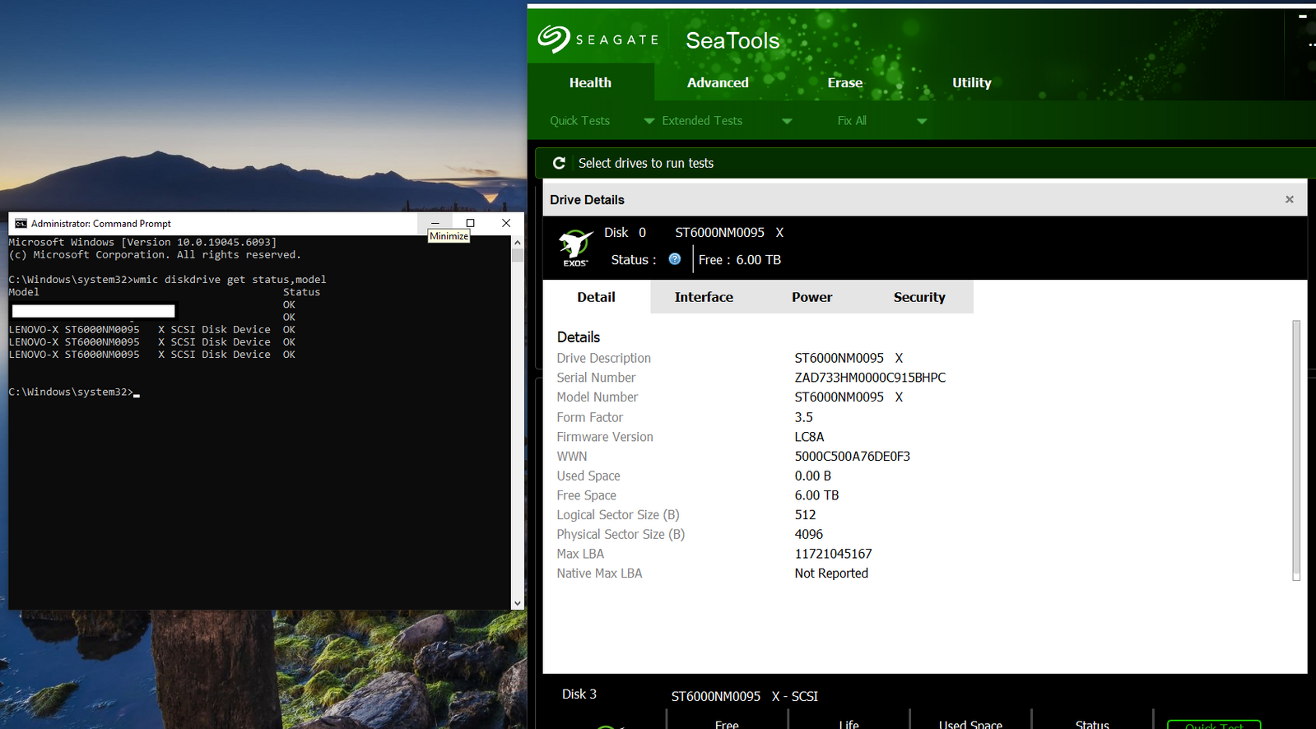The image size is (1316, 729).
Task: Open the Advanced tab in SeaTools
Action: coord(718,82)
